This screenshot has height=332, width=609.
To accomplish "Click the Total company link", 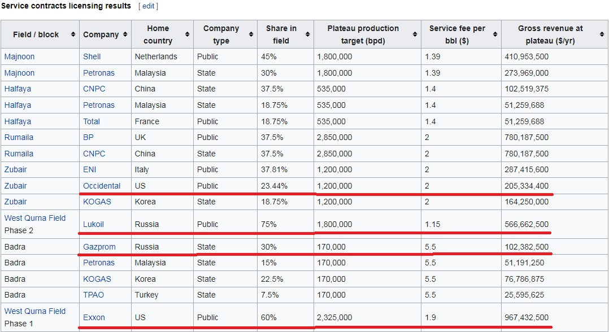I will click(92, 121).
